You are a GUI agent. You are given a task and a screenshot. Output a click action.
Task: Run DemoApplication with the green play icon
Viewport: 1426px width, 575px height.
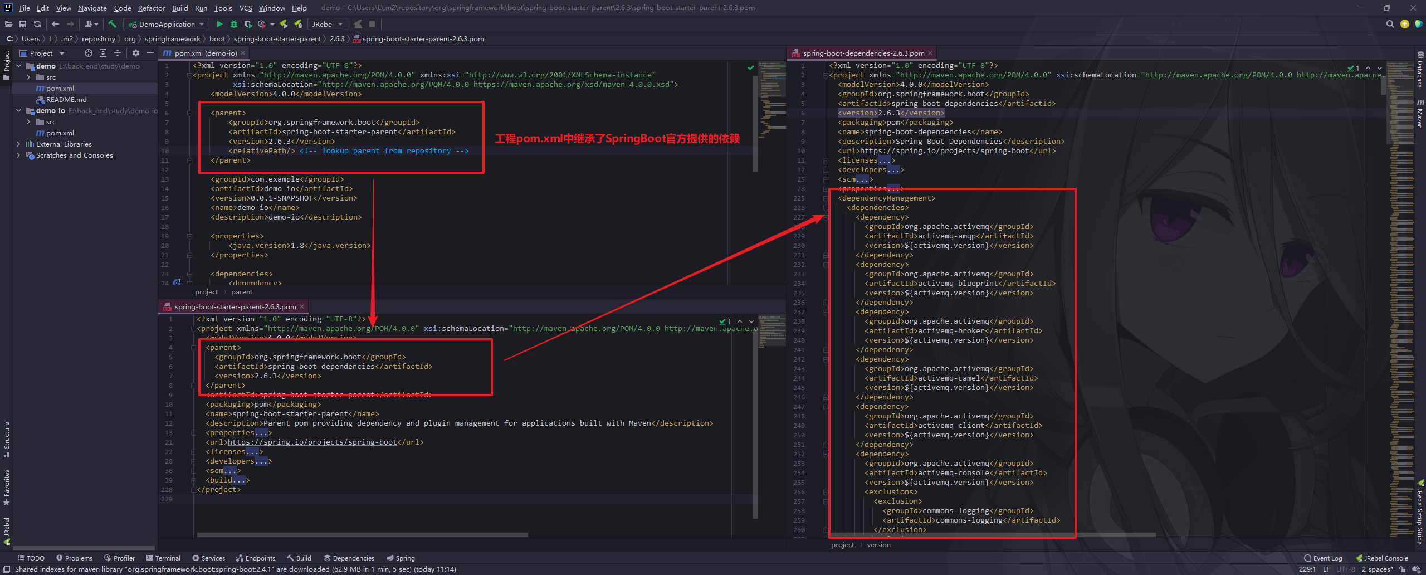[219, 24]
